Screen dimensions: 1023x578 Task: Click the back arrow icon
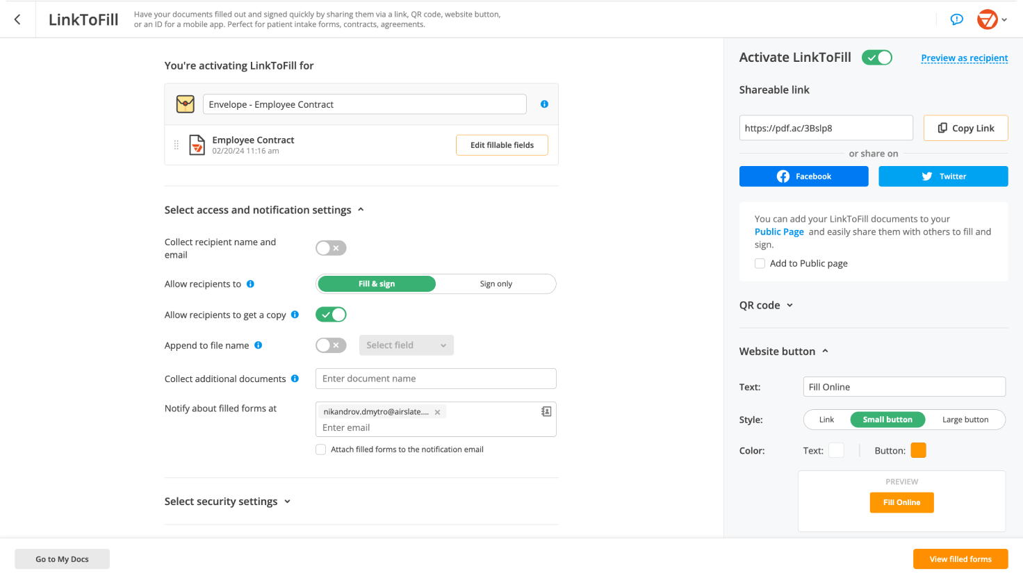tap(17, 19)
